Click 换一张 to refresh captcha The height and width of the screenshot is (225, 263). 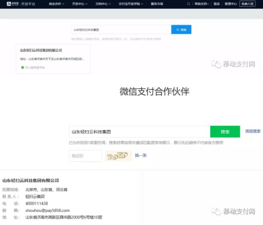coord(141,155)
